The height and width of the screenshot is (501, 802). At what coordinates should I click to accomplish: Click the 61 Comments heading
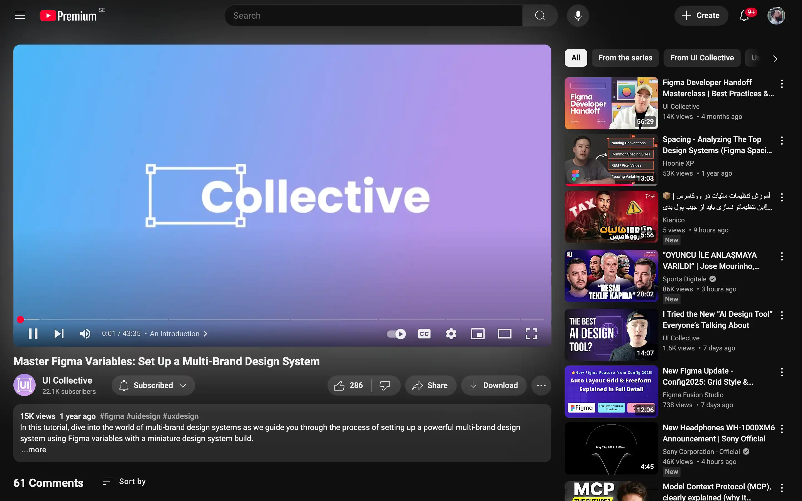[x=48, y=483]
